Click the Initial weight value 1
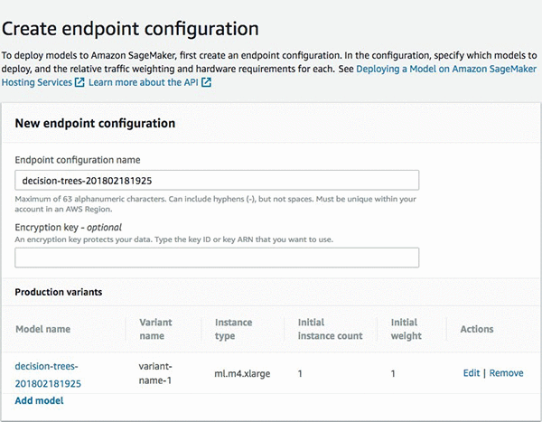Image resolution: width=542 pixels, height=422 pixels. [394, 373]
